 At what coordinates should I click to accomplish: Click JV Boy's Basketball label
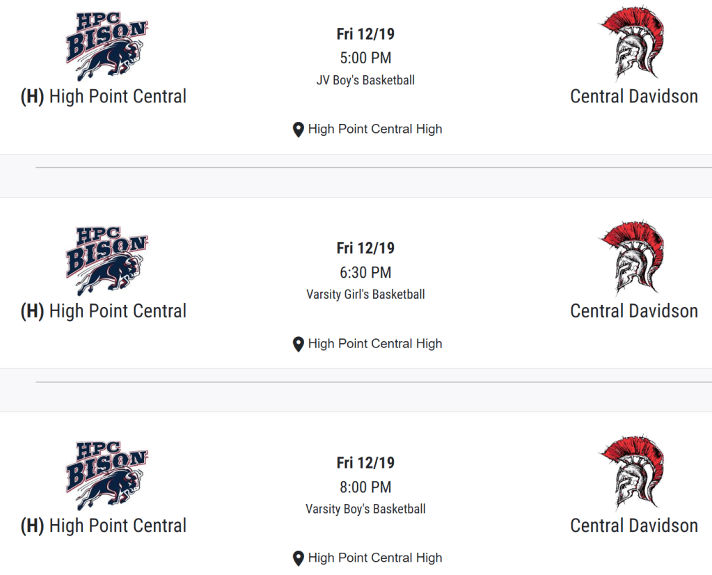pyautogui.click(x=365, y=80)
